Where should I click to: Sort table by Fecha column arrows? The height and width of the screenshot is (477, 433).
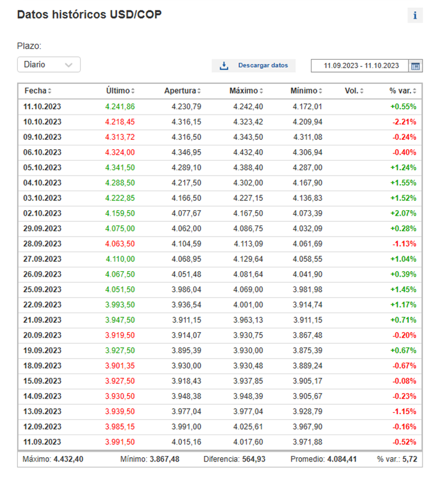pos(50,91)
